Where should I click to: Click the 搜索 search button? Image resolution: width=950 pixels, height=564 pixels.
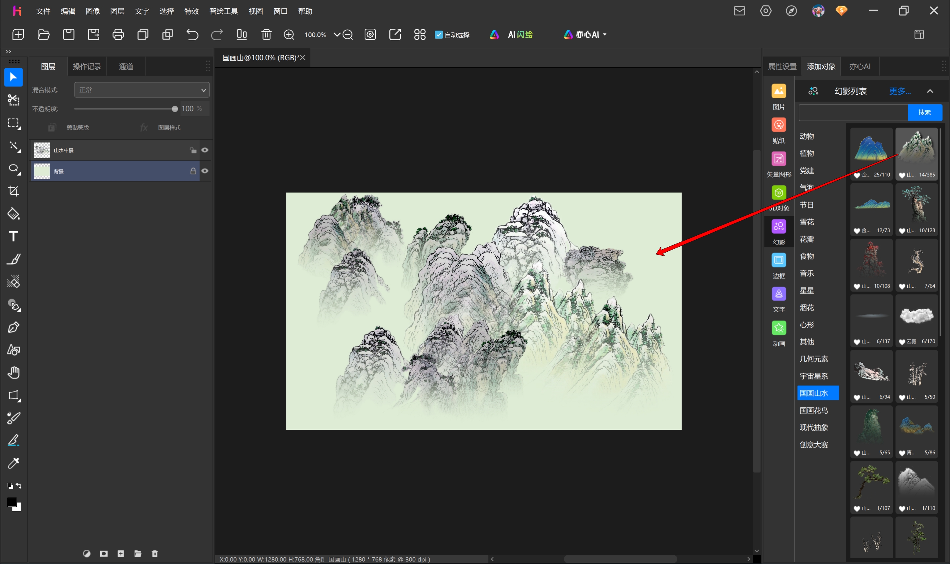[x=925, y=113]
